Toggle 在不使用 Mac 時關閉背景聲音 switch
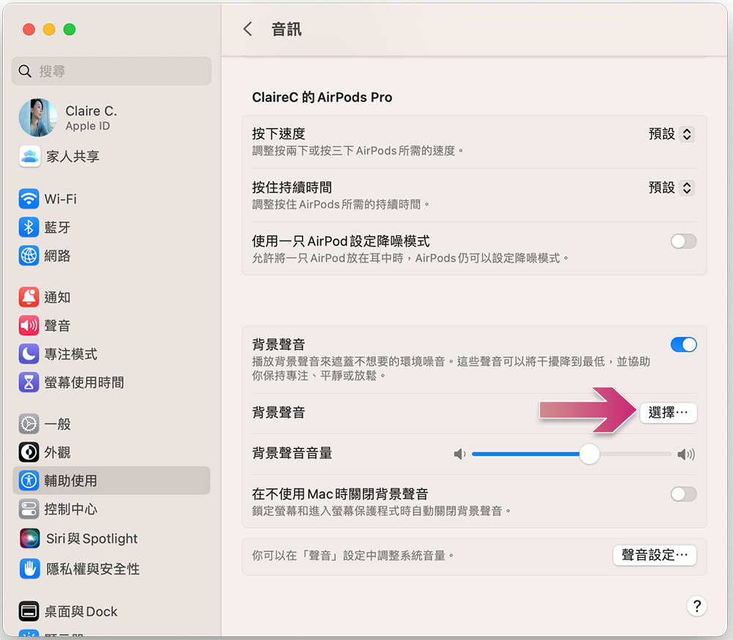The width and height of the screenshot is (733, 640). click(x=683, y=494)
